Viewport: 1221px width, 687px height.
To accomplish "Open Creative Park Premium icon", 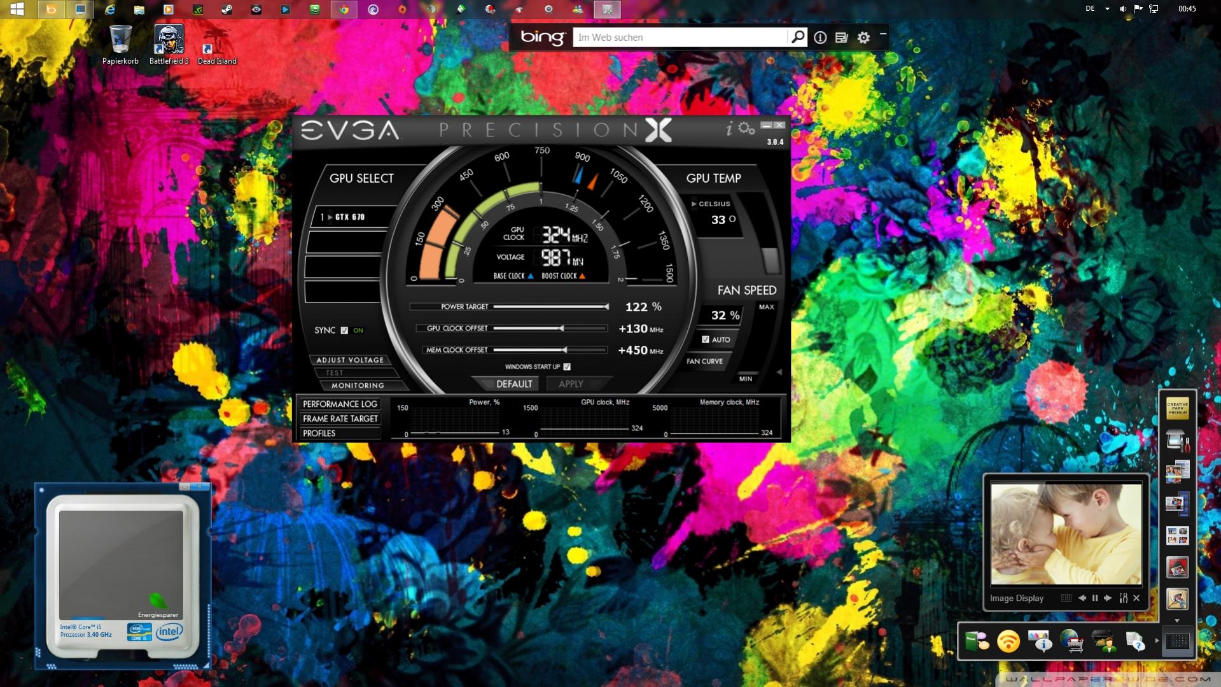I will (x=1177, y=408).
